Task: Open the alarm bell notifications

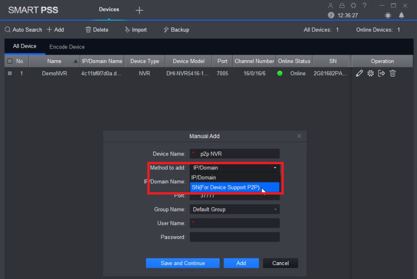Action: point(401,15)
